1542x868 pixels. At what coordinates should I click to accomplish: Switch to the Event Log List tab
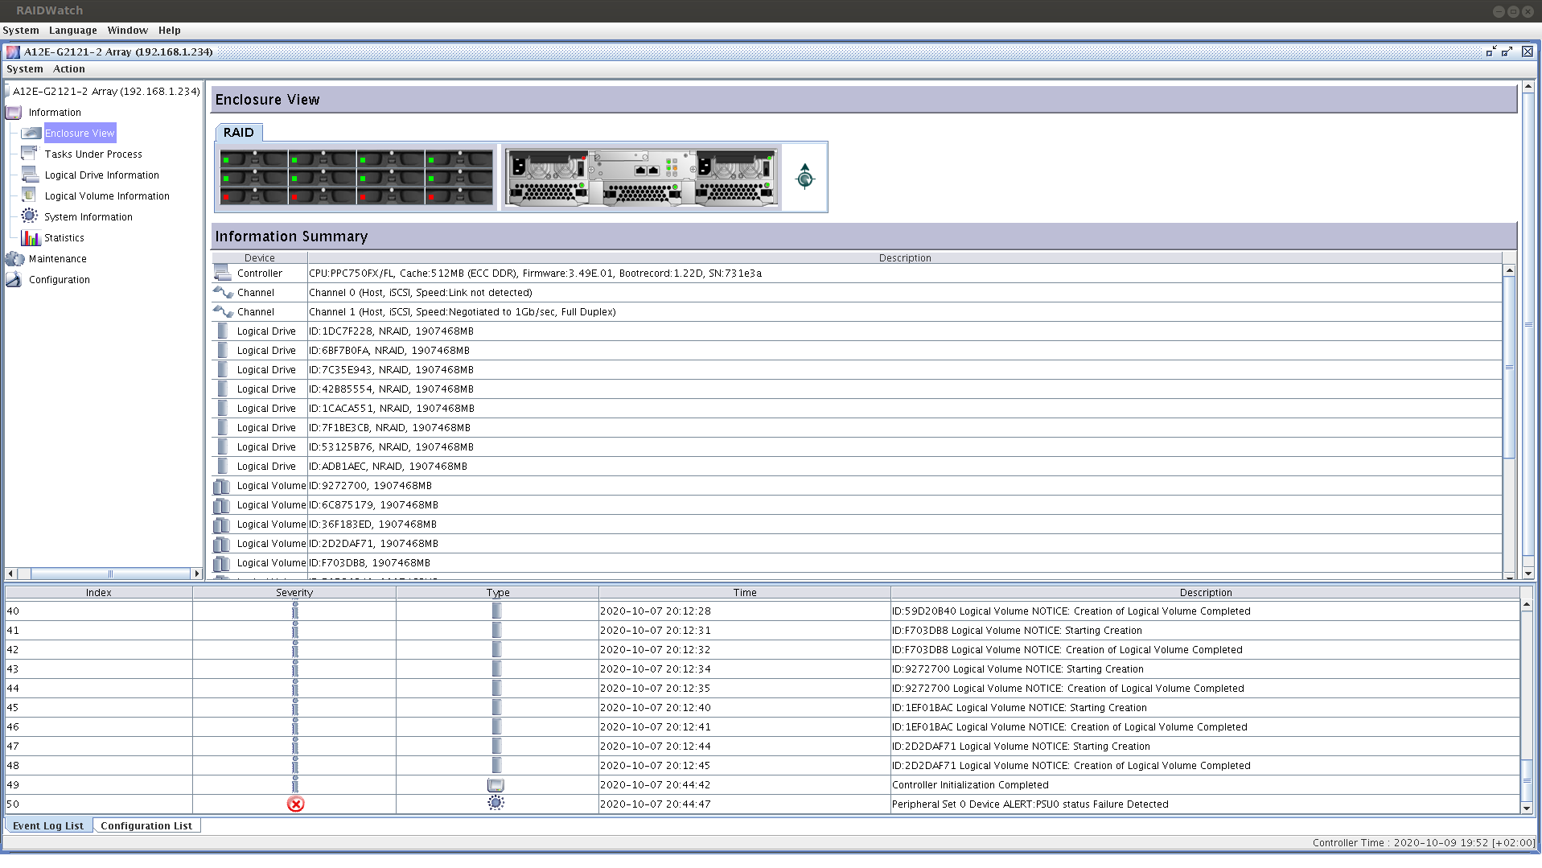[x=48, y=826]
